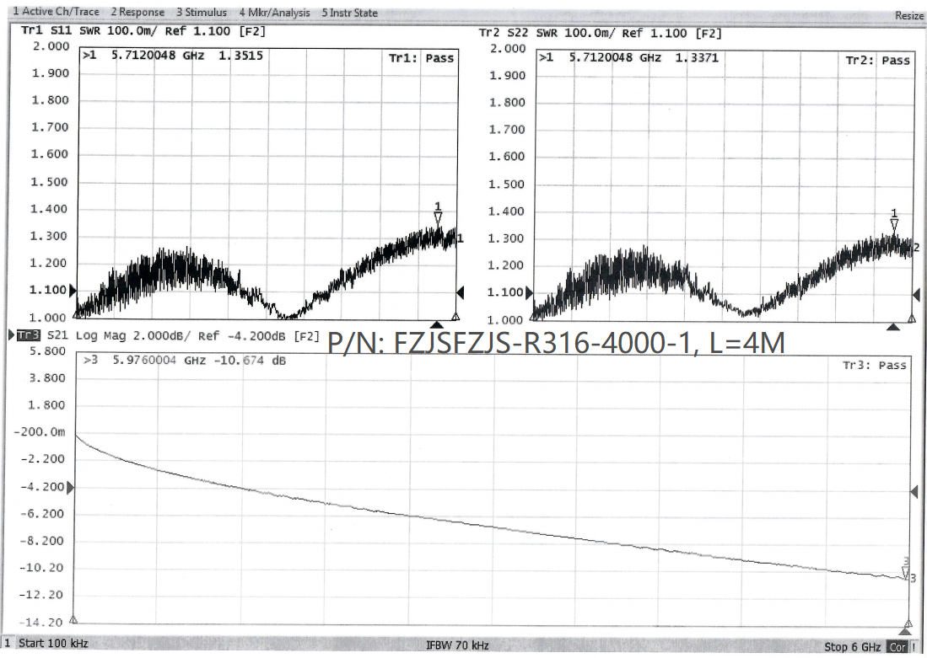Click the Cor correction status indicator

897,647
